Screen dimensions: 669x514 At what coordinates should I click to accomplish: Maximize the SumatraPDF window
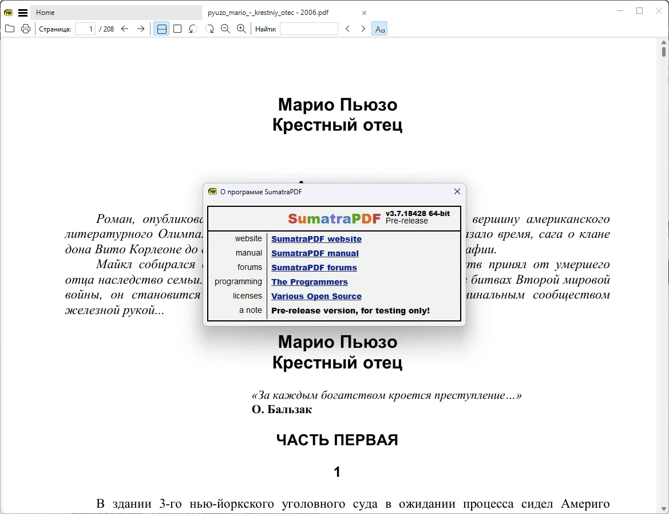pyautogui.click(x=640, y=11)
